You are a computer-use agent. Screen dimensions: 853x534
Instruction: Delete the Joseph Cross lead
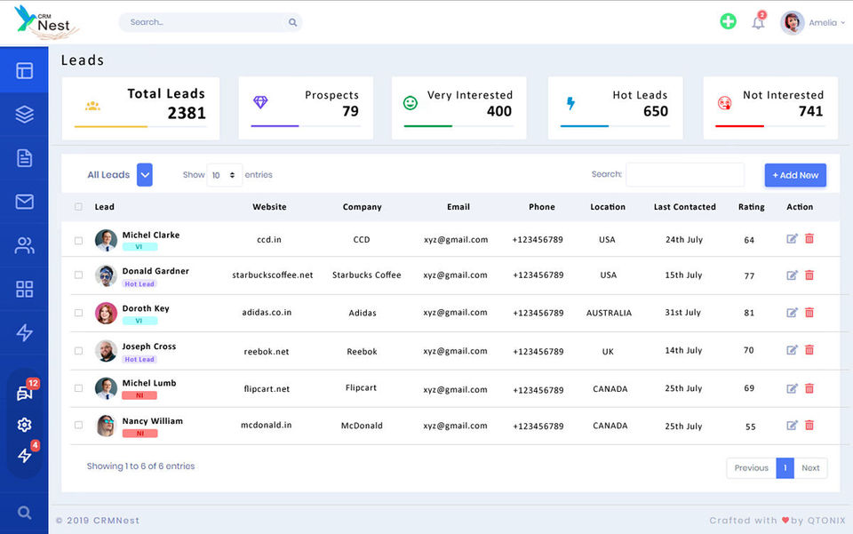(809, 350)
